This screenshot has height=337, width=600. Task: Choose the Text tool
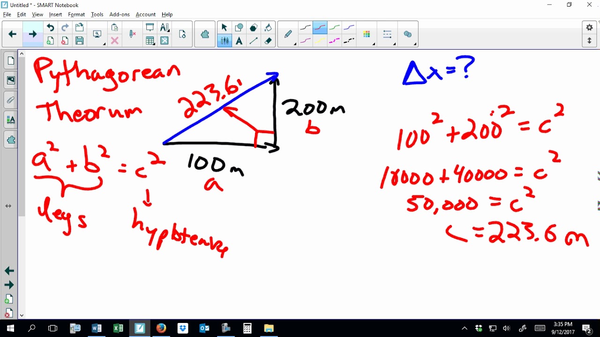click(x=239, y=41)
